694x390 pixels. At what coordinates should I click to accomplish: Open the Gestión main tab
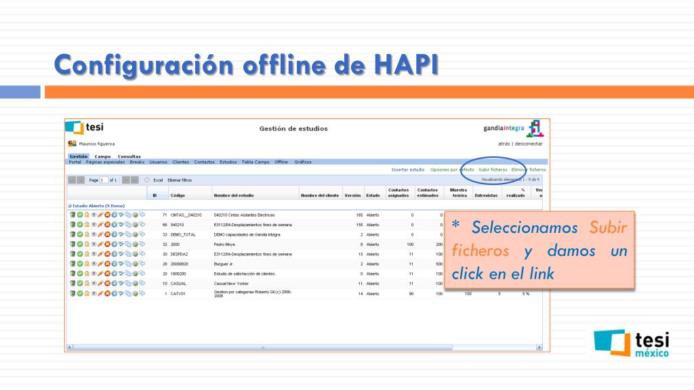[x=79, y=156]
